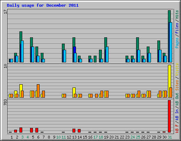Click day '6' on the x-axis

pyautogui.click(x=38, y=137)
